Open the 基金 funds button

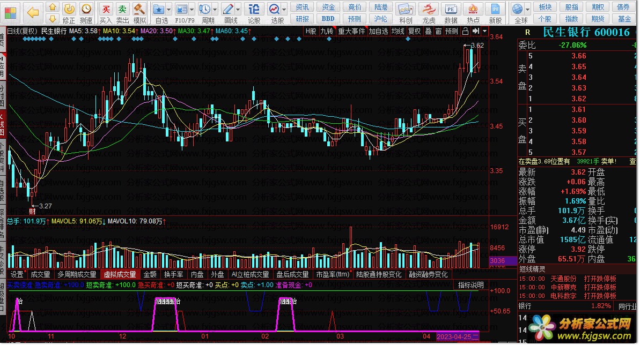(624, 18)
